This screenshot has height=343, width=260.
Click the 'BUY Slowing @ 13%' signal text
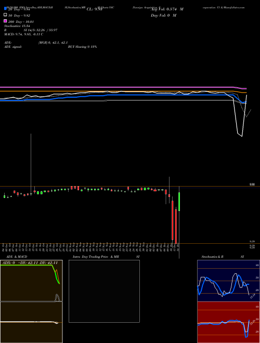[x=83, y=47]
